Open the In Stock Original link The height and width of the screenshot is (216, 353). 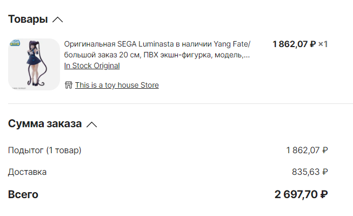click(92, 66)
